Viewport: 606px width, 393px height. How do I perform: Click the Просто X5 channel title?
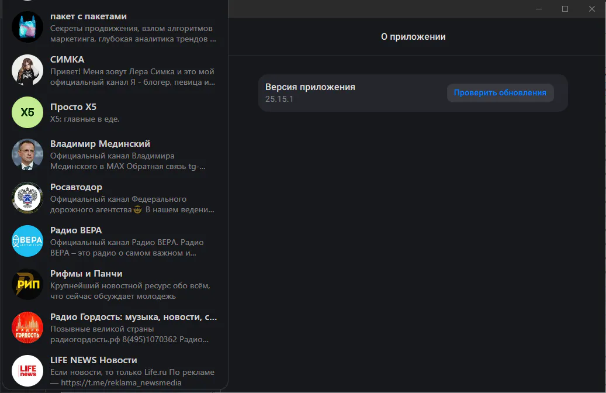pyautogui.click(x=73, y=107)
